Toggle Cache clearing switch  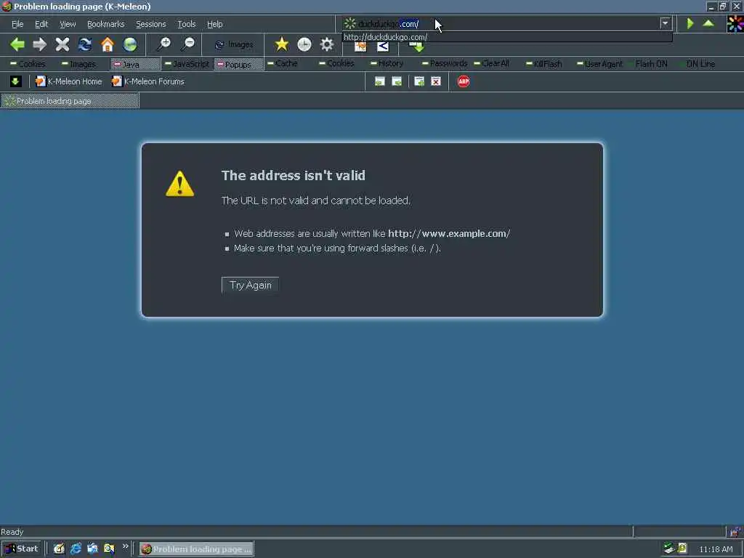click(283, 64)
